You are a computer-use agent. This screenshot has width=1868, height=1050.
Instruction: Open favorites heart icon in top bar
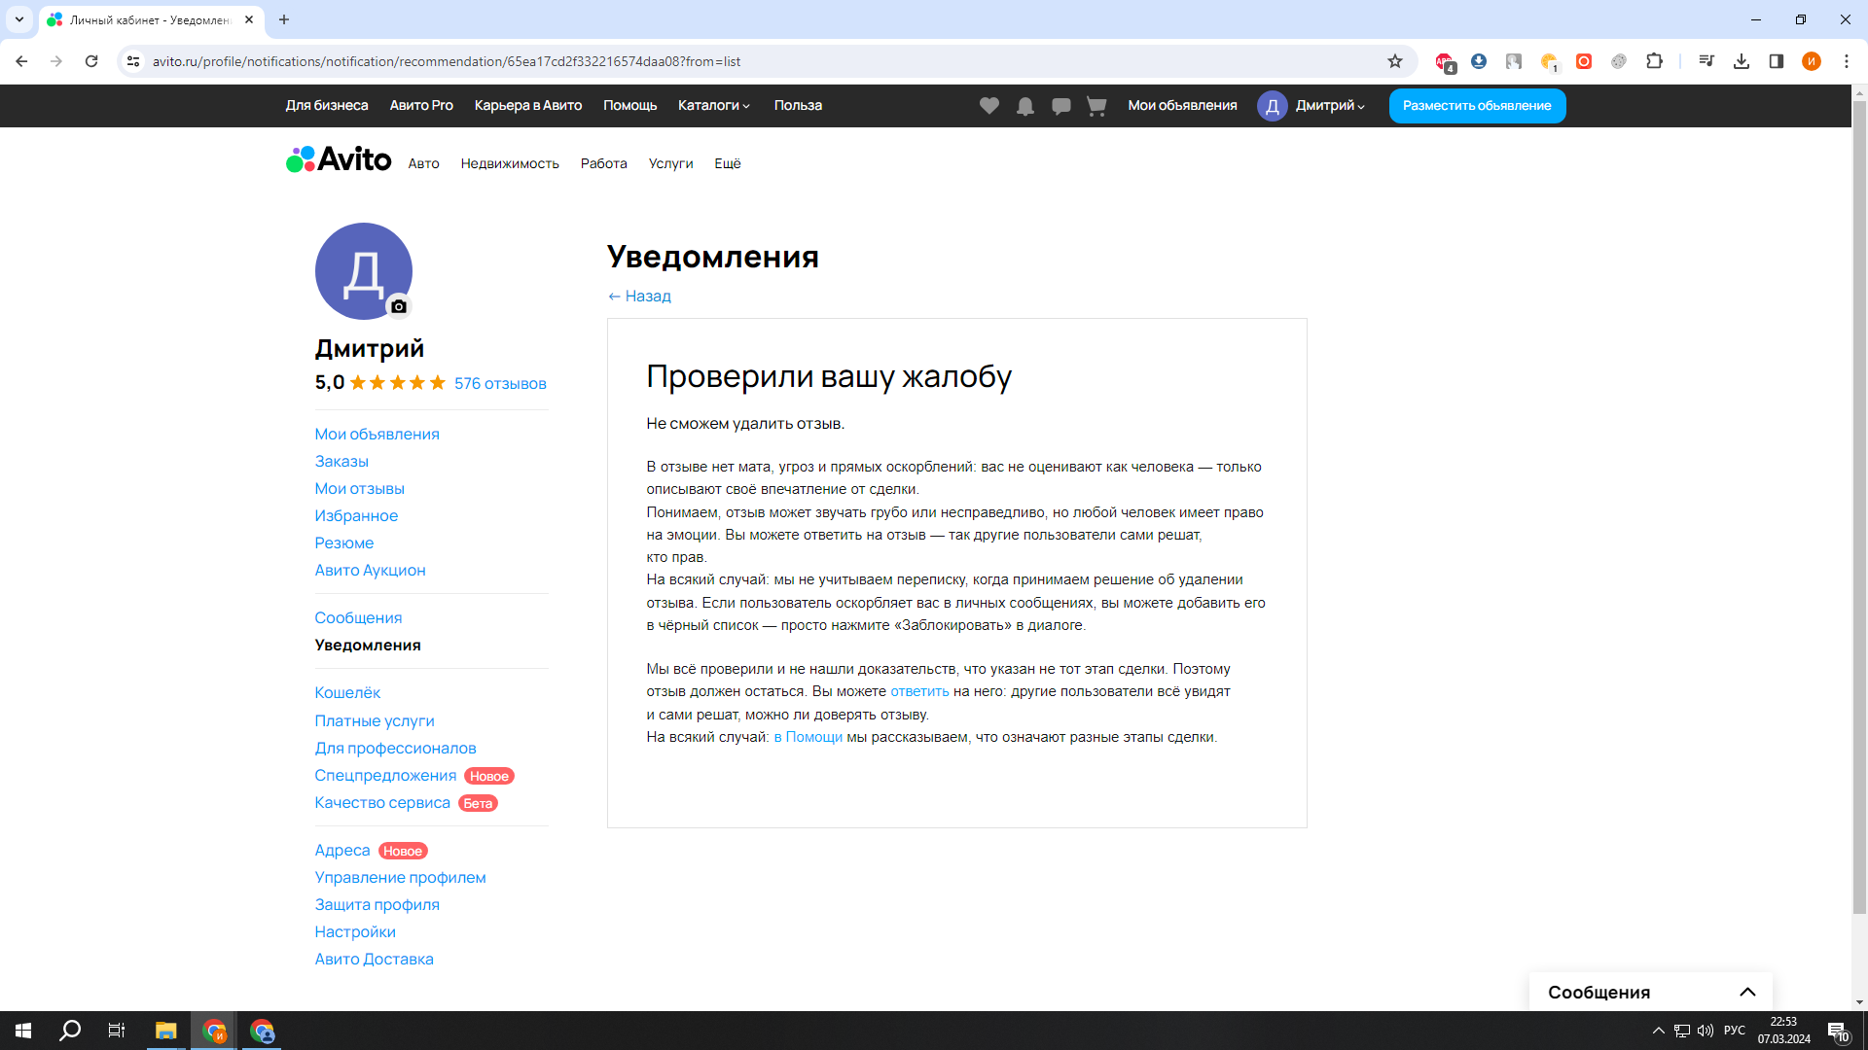[x=989, y=106]
